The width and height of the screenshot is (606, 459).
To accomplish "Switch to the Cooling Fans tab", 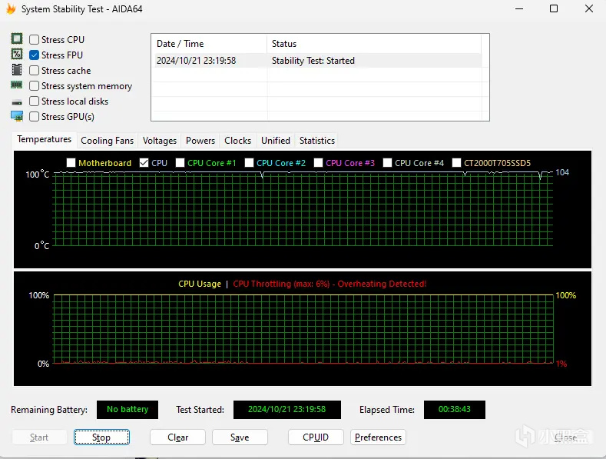I will pyautogui.click(x=107, y=141).
